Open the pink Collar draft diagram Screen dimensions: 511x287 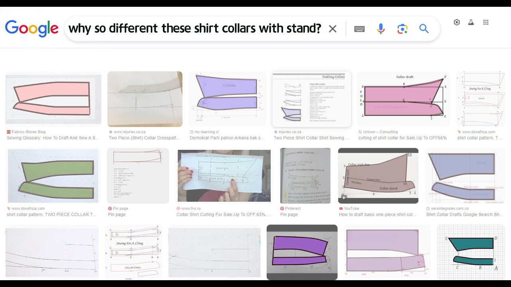point(404,99)
